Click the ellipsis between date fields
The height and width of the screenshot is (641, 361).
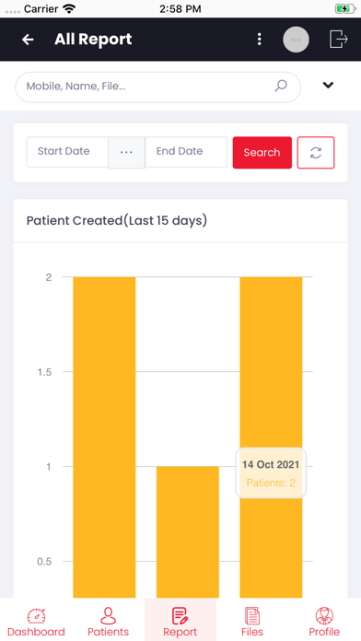(126, 153)
